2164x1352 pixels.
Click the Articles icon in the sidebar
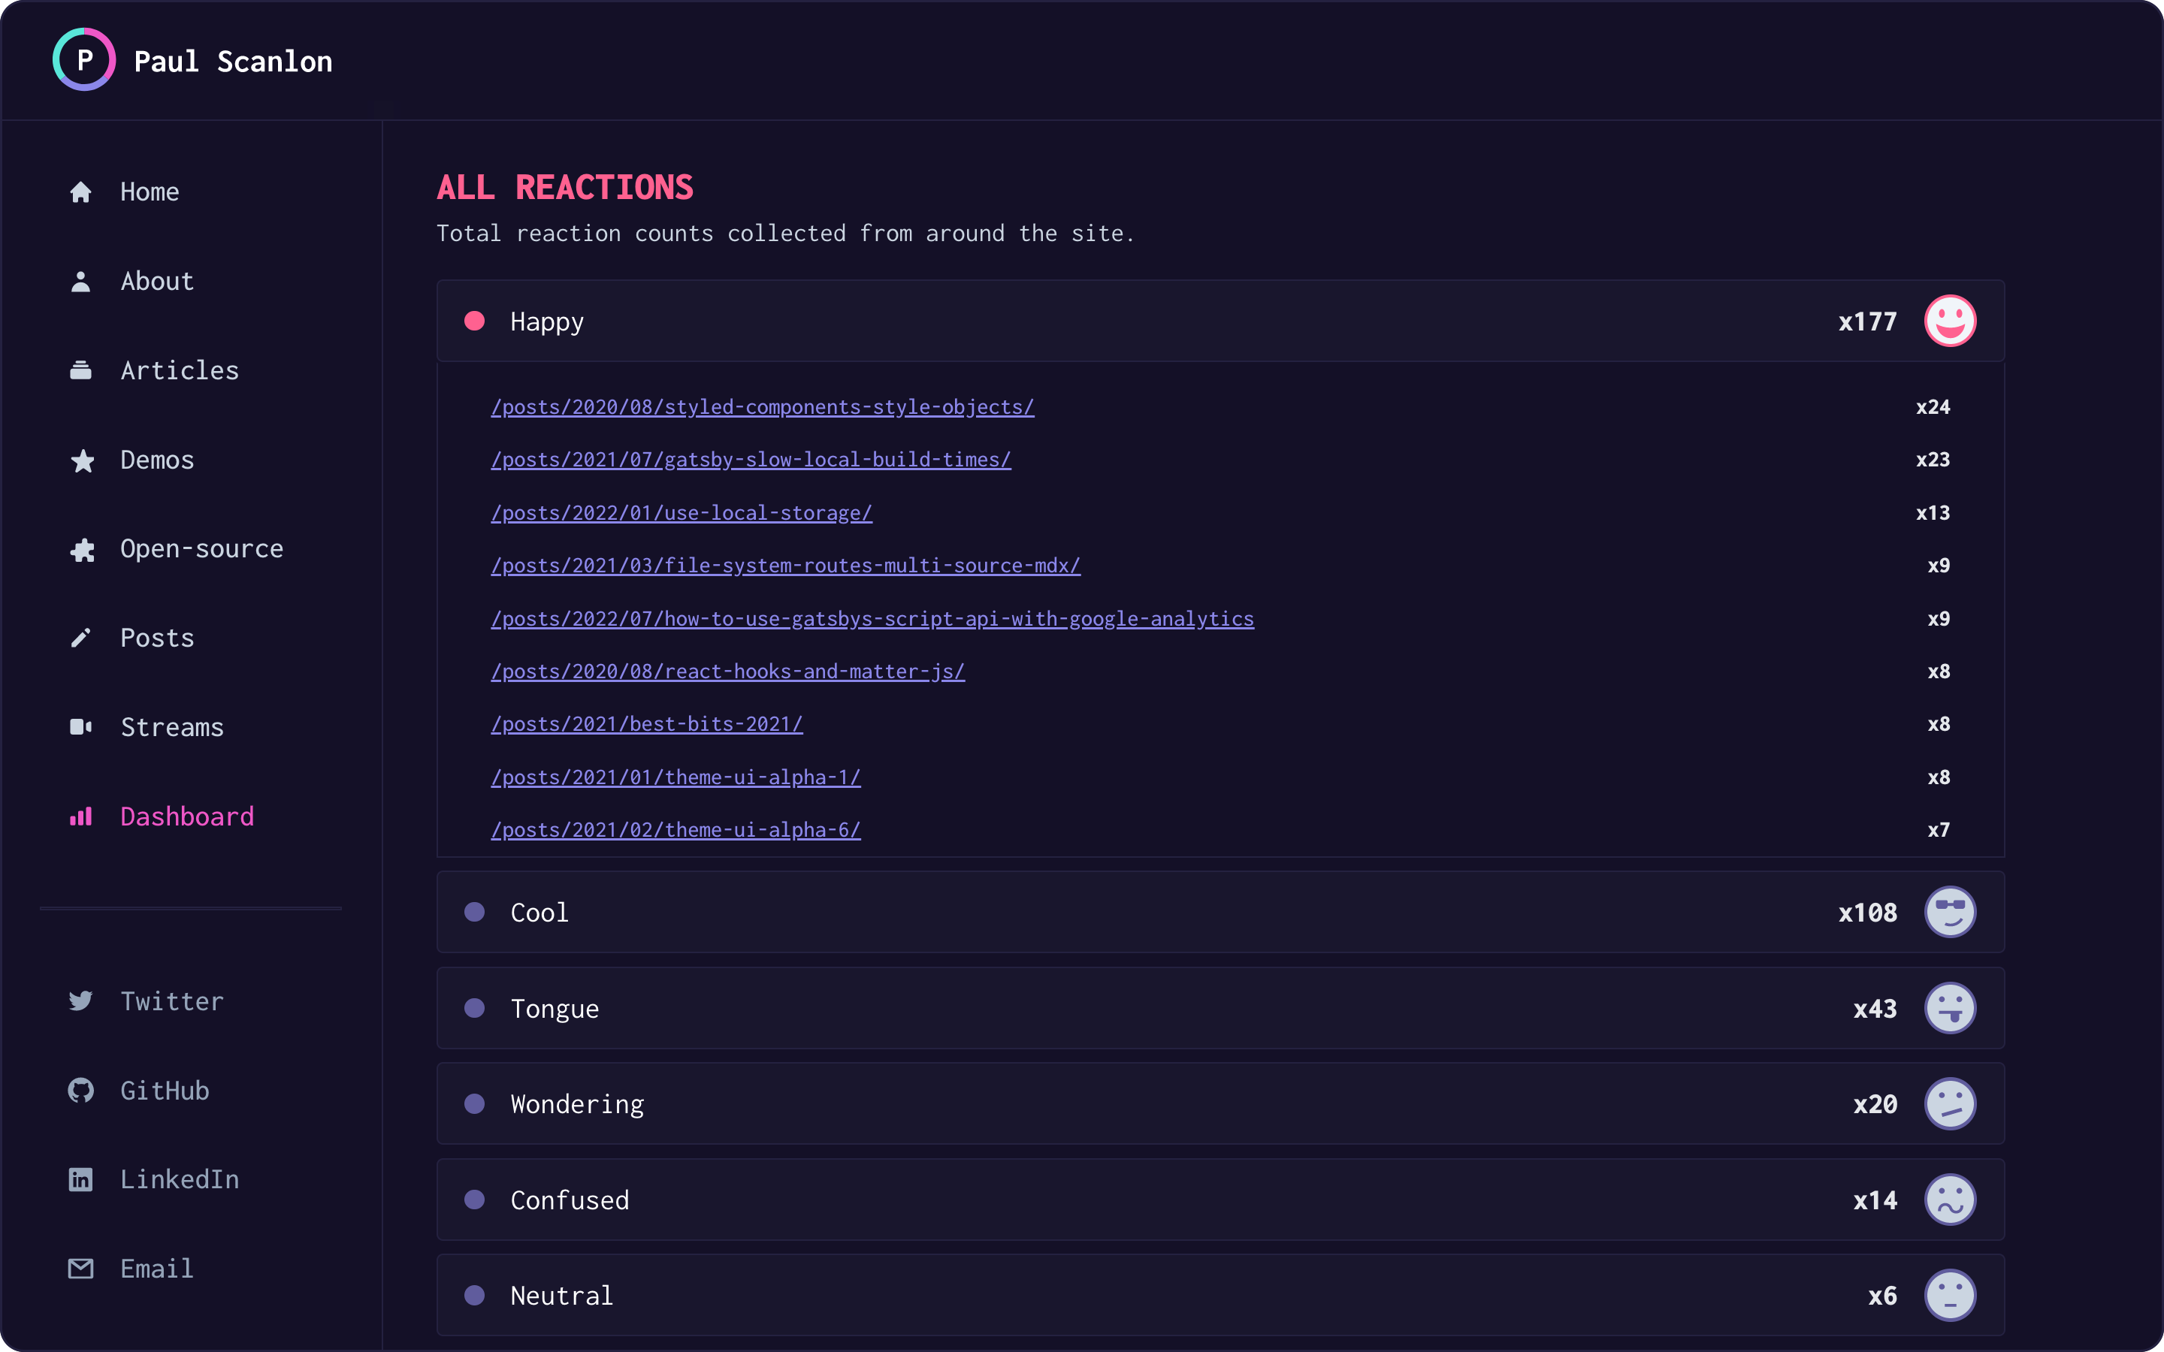(x=81, y=370)
